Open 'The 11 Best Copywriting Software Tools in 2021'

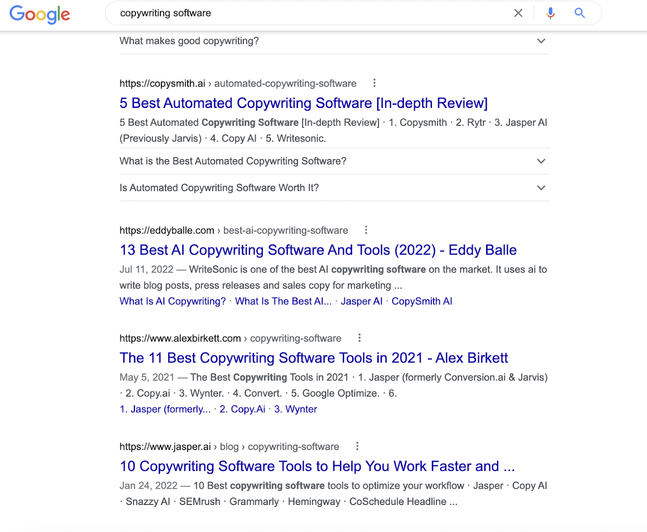pyautogui.click(x=314, y=358)
